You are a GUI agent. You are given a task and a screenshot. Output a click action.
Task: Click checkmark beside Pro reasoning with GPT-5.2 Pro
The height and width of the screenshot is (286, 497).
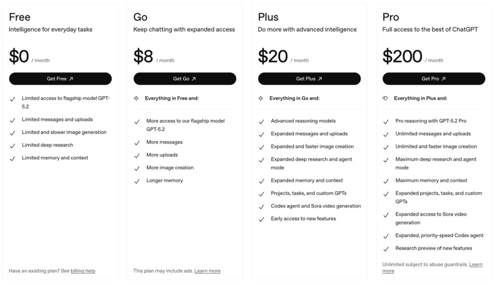tap(386, 122)
